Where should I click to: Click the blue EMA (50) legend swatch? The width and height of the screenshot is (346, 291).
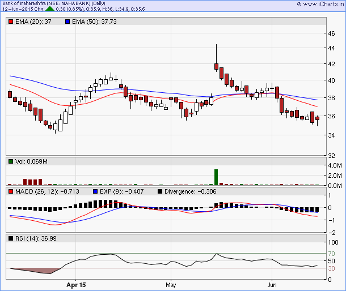(67, 22)
